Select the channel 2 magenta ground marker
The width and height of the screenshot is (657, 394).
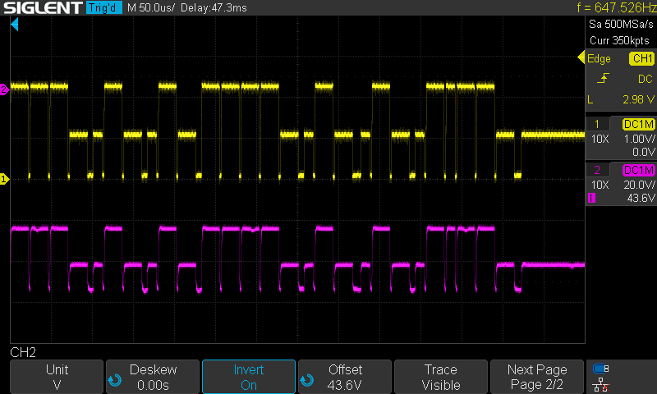point(4,89)
